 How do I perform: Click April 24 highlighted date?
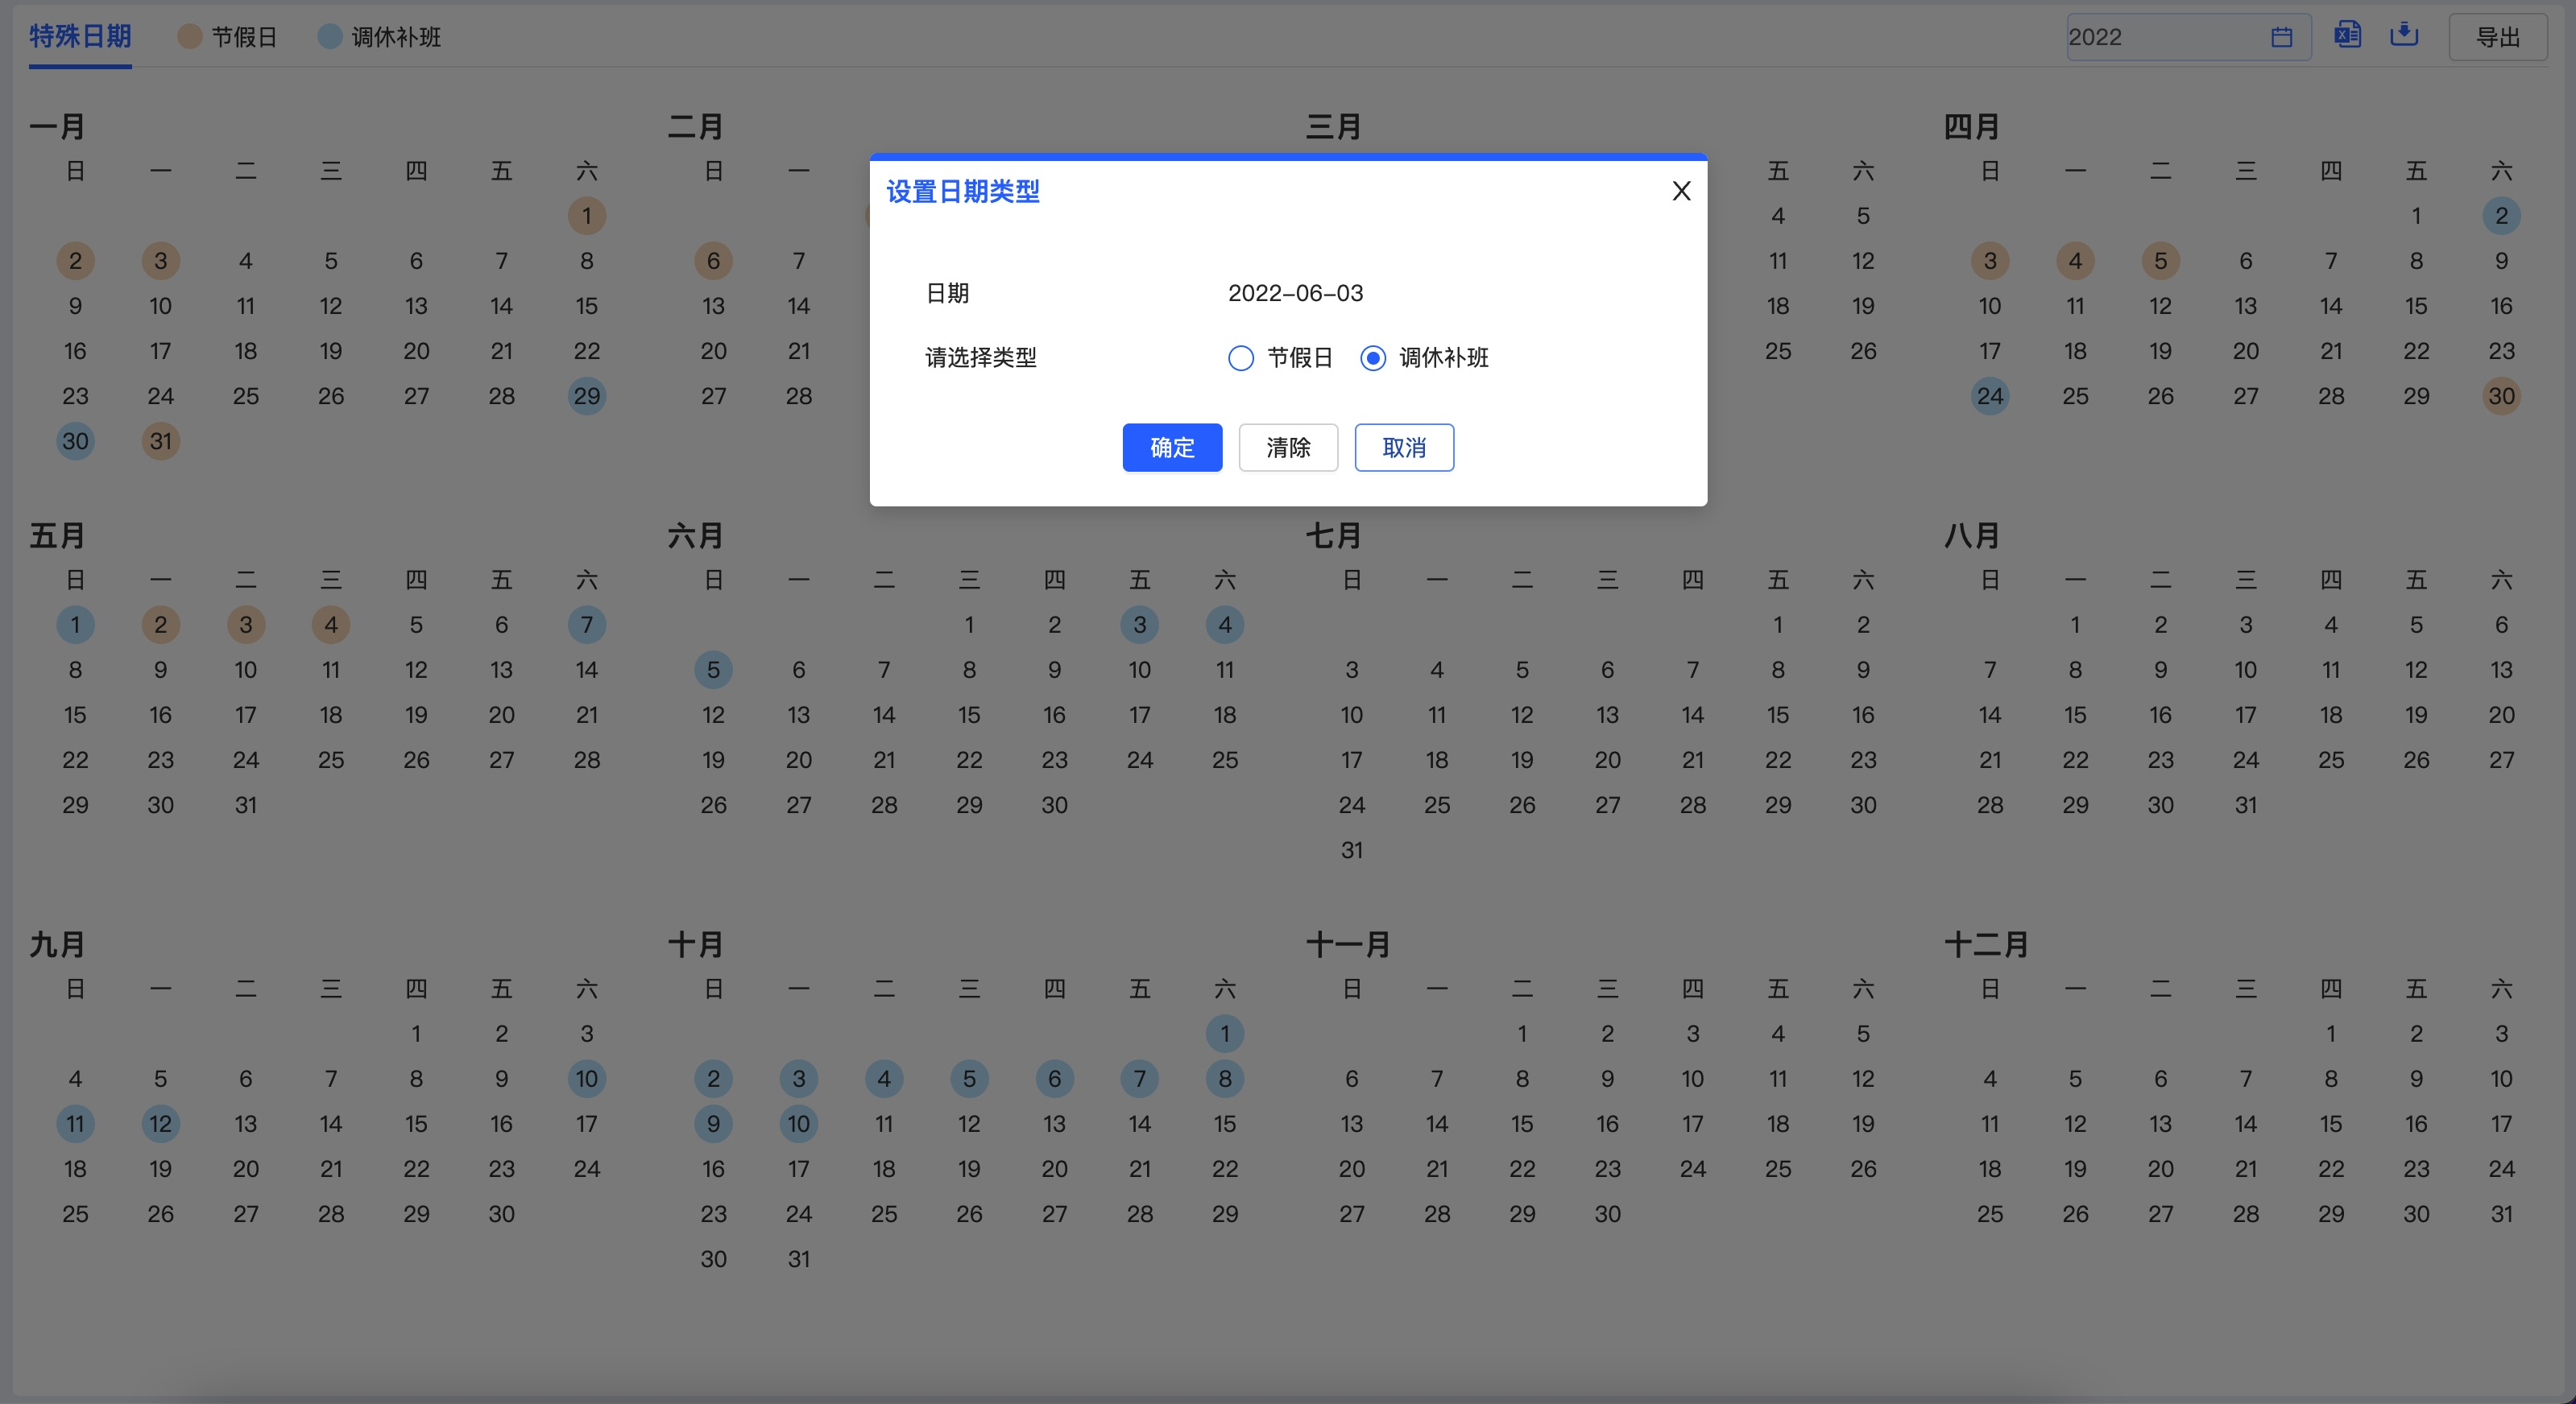pos(1990,396)
